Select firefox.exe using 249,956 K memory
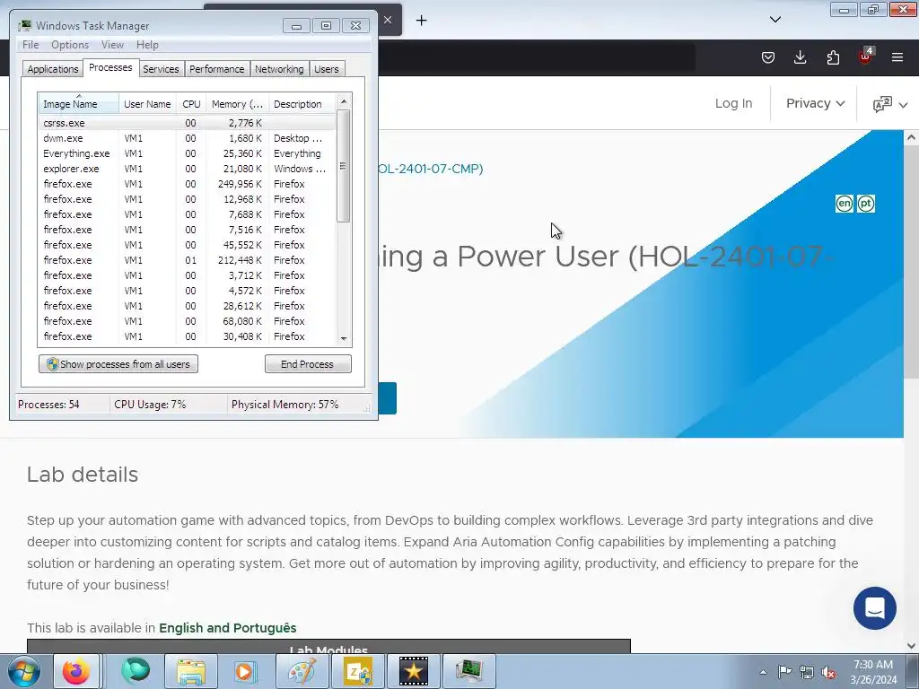This screenshot has height=689, width=919. click(x=187, y=184)
